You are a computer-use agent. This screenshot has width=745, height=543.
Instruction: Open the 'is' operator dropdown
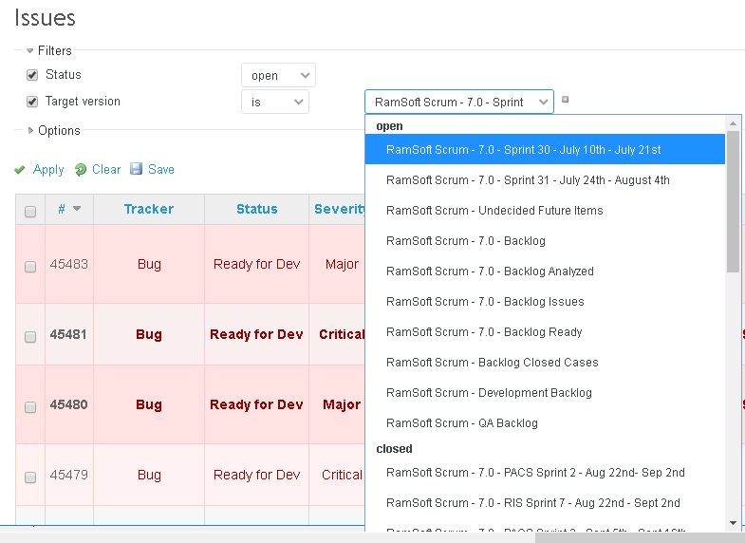pos(275,103)
